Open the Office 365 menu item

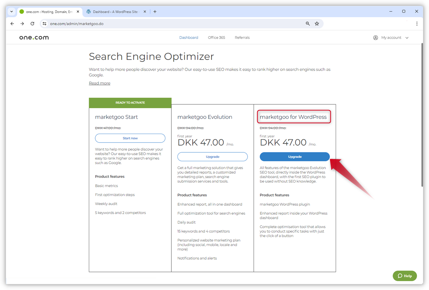(x=216, y=37)
